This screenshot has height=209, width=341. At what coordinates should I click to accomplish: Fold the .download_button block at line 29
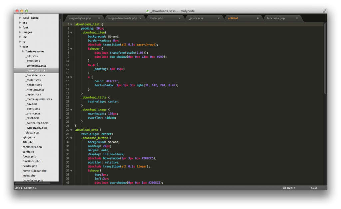point(71,138)
